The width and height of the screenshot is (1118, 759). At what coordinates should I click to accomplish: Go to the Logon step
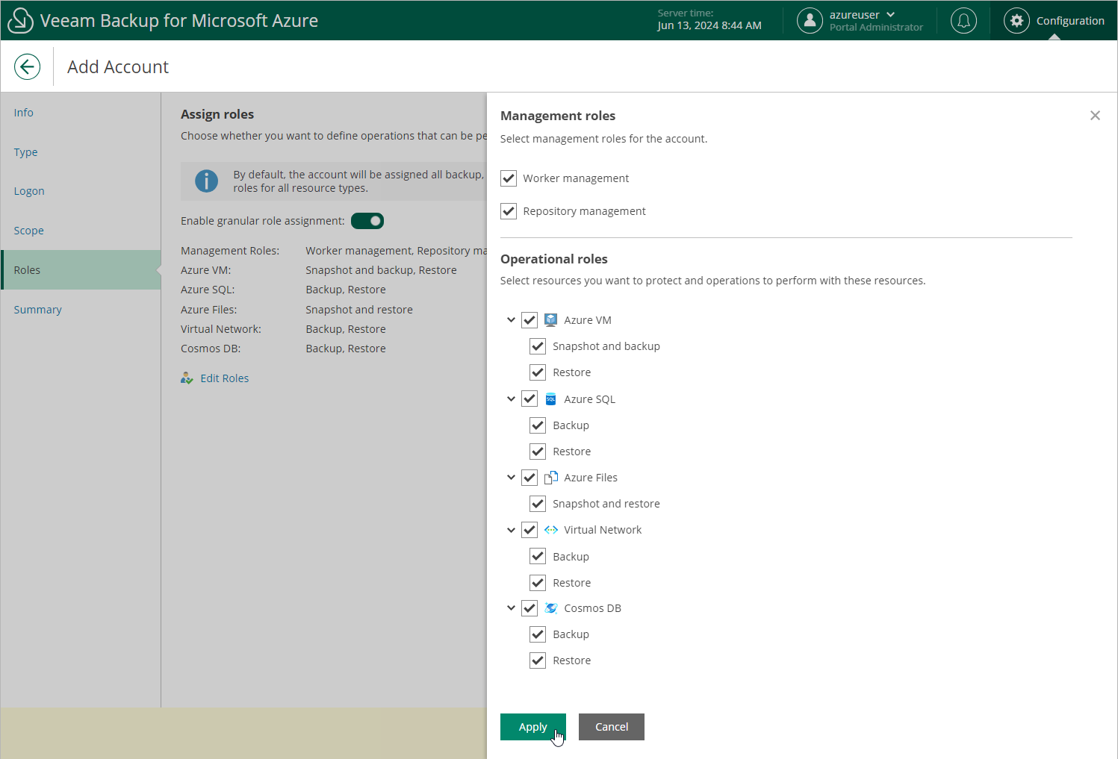pyautogui.click(x=81, y=191)
